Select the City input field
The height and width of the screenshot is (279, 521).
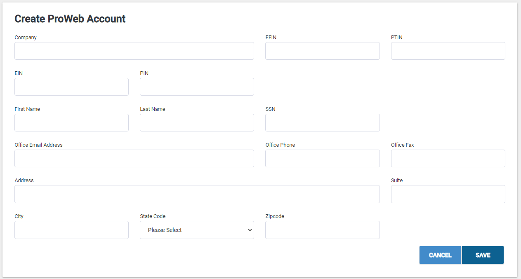pos(71,230)
